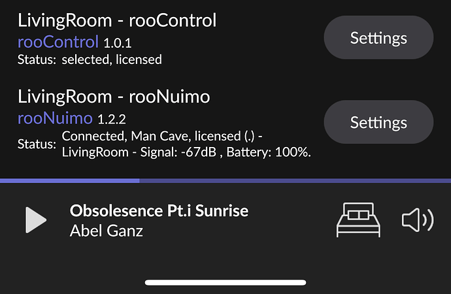The width and height of the screenshot is (451, 294).
Task: Select the LivingRoom - rooNuimo heading
Action: pyautogui.click(x=114, y=96)
